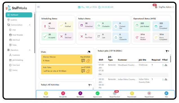View staff icon for Indian Palms job

pos(166,79)
